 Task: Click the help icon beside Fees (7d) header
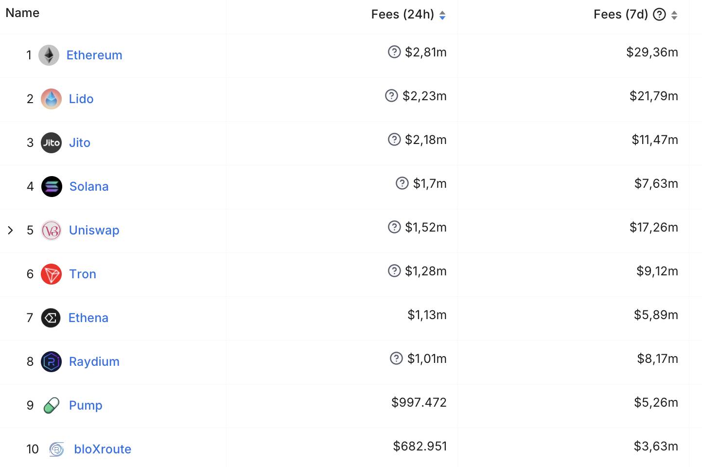(659, 15)
